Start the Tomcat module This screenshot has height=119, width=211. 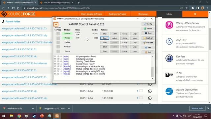pos(105,51)
